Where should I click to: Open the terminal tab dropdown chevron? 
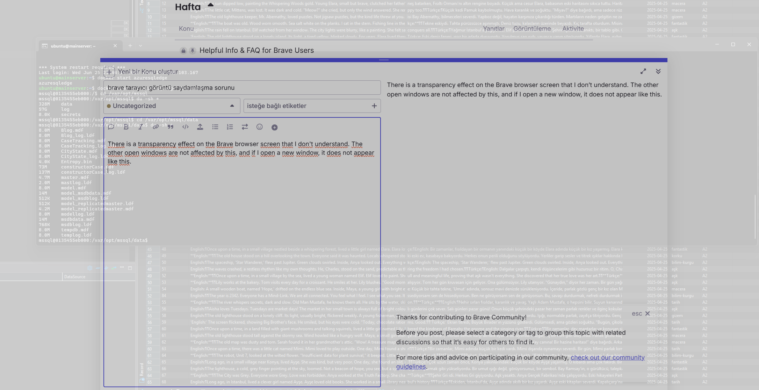tap(140, 46)
